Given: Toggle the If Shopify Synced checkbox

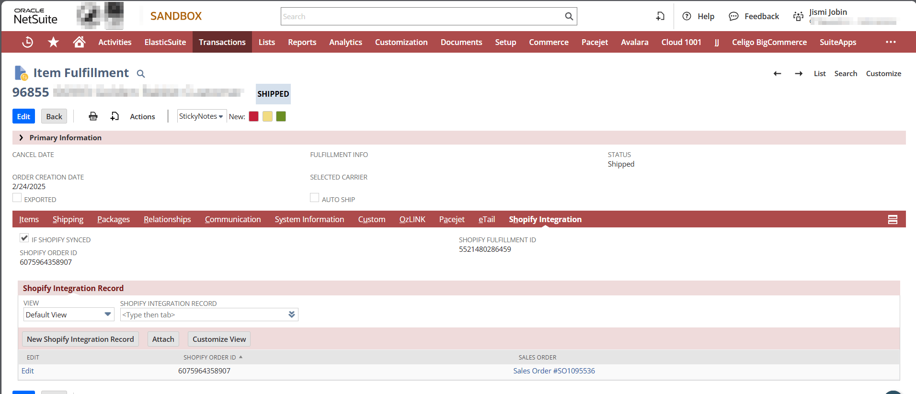Looking at the screenshot, I should (x=24, y=238).
